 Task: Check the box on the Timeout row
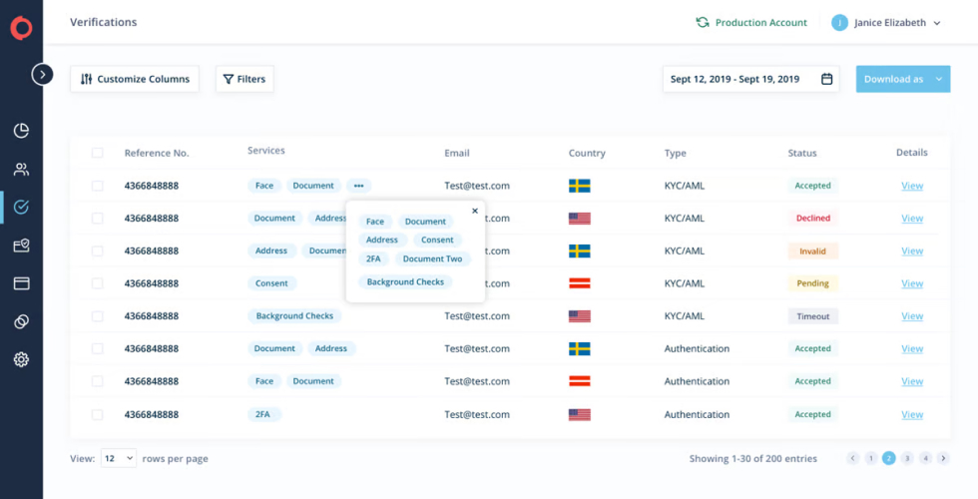click(x=98, y=316)
